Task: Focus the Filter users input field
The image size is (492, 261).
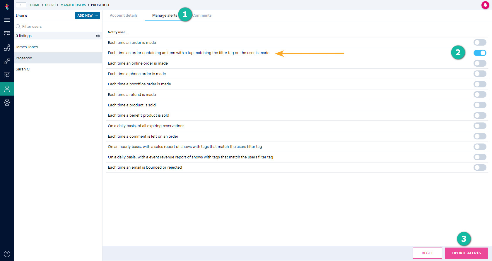Action: (x=58, y=27)
